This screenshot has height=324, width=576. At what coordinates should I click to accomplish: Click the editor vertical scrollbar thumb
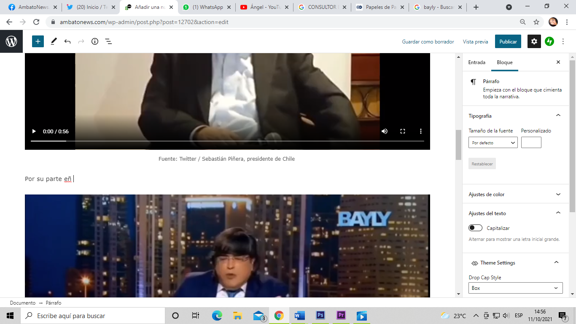[x=458, y=145]
